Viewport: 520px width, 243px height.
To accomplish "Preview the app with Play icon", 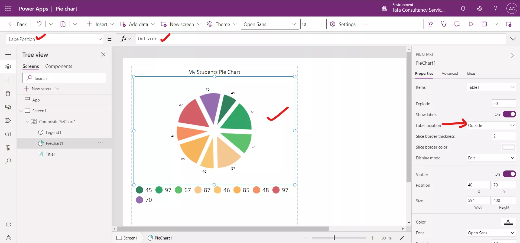I will tap(471, 24).
